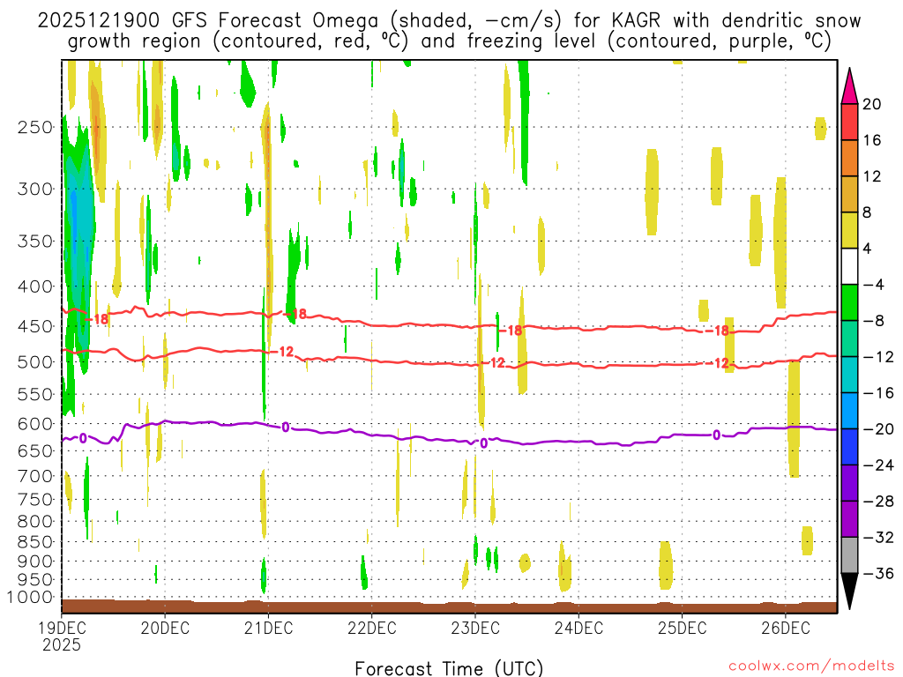Click the 850 pressure level label
The width and height of the screenshot is (903, 677).
[x=35, y=542]
